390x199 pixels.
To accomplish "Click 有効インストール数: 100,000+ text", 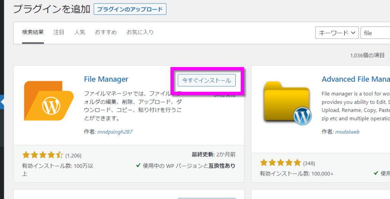I will click(296, 173).
